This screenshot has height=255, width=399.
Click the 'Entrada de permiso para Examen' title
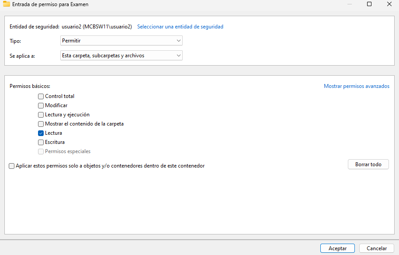click(x=50, y=4)
